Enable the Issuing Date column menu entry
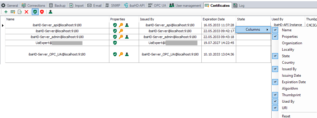317x118 pixels. tap(291, 76)
